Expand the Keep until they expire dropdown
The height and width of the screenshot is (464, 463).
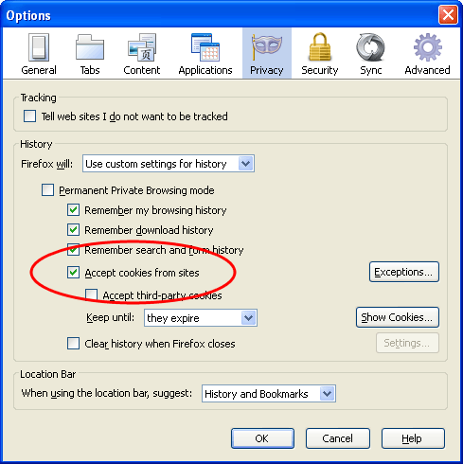201,317
